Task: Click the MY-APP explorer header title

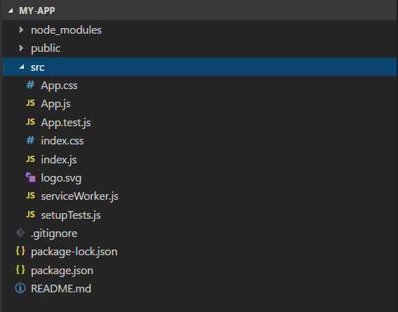Action: 37,11
